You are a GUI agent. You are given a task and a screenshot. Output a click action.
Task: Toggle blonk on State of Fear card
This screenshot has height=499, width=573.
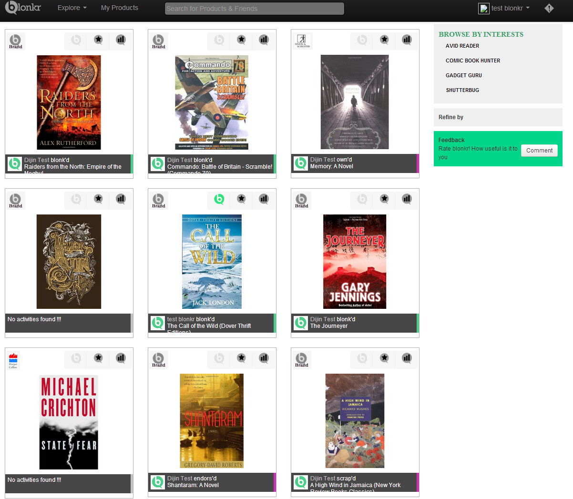[x=76, y=358]
